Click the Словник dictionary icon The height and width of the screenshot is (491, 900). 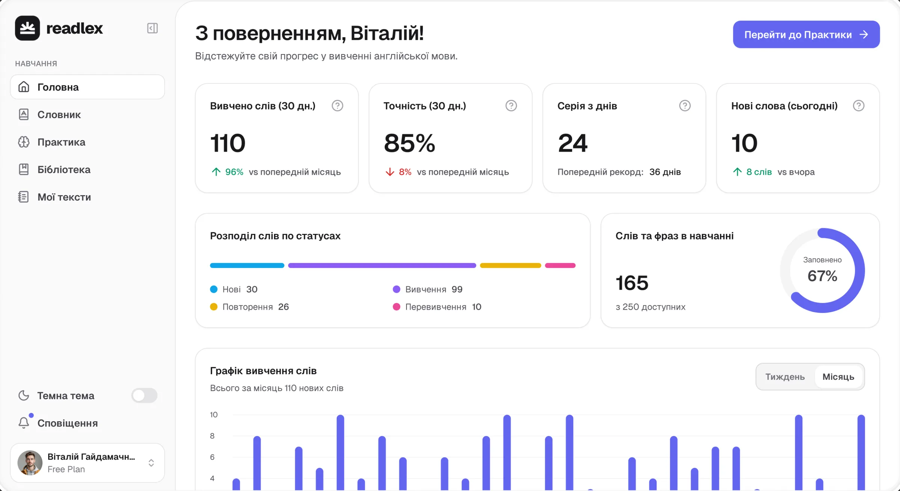point(24,114)
